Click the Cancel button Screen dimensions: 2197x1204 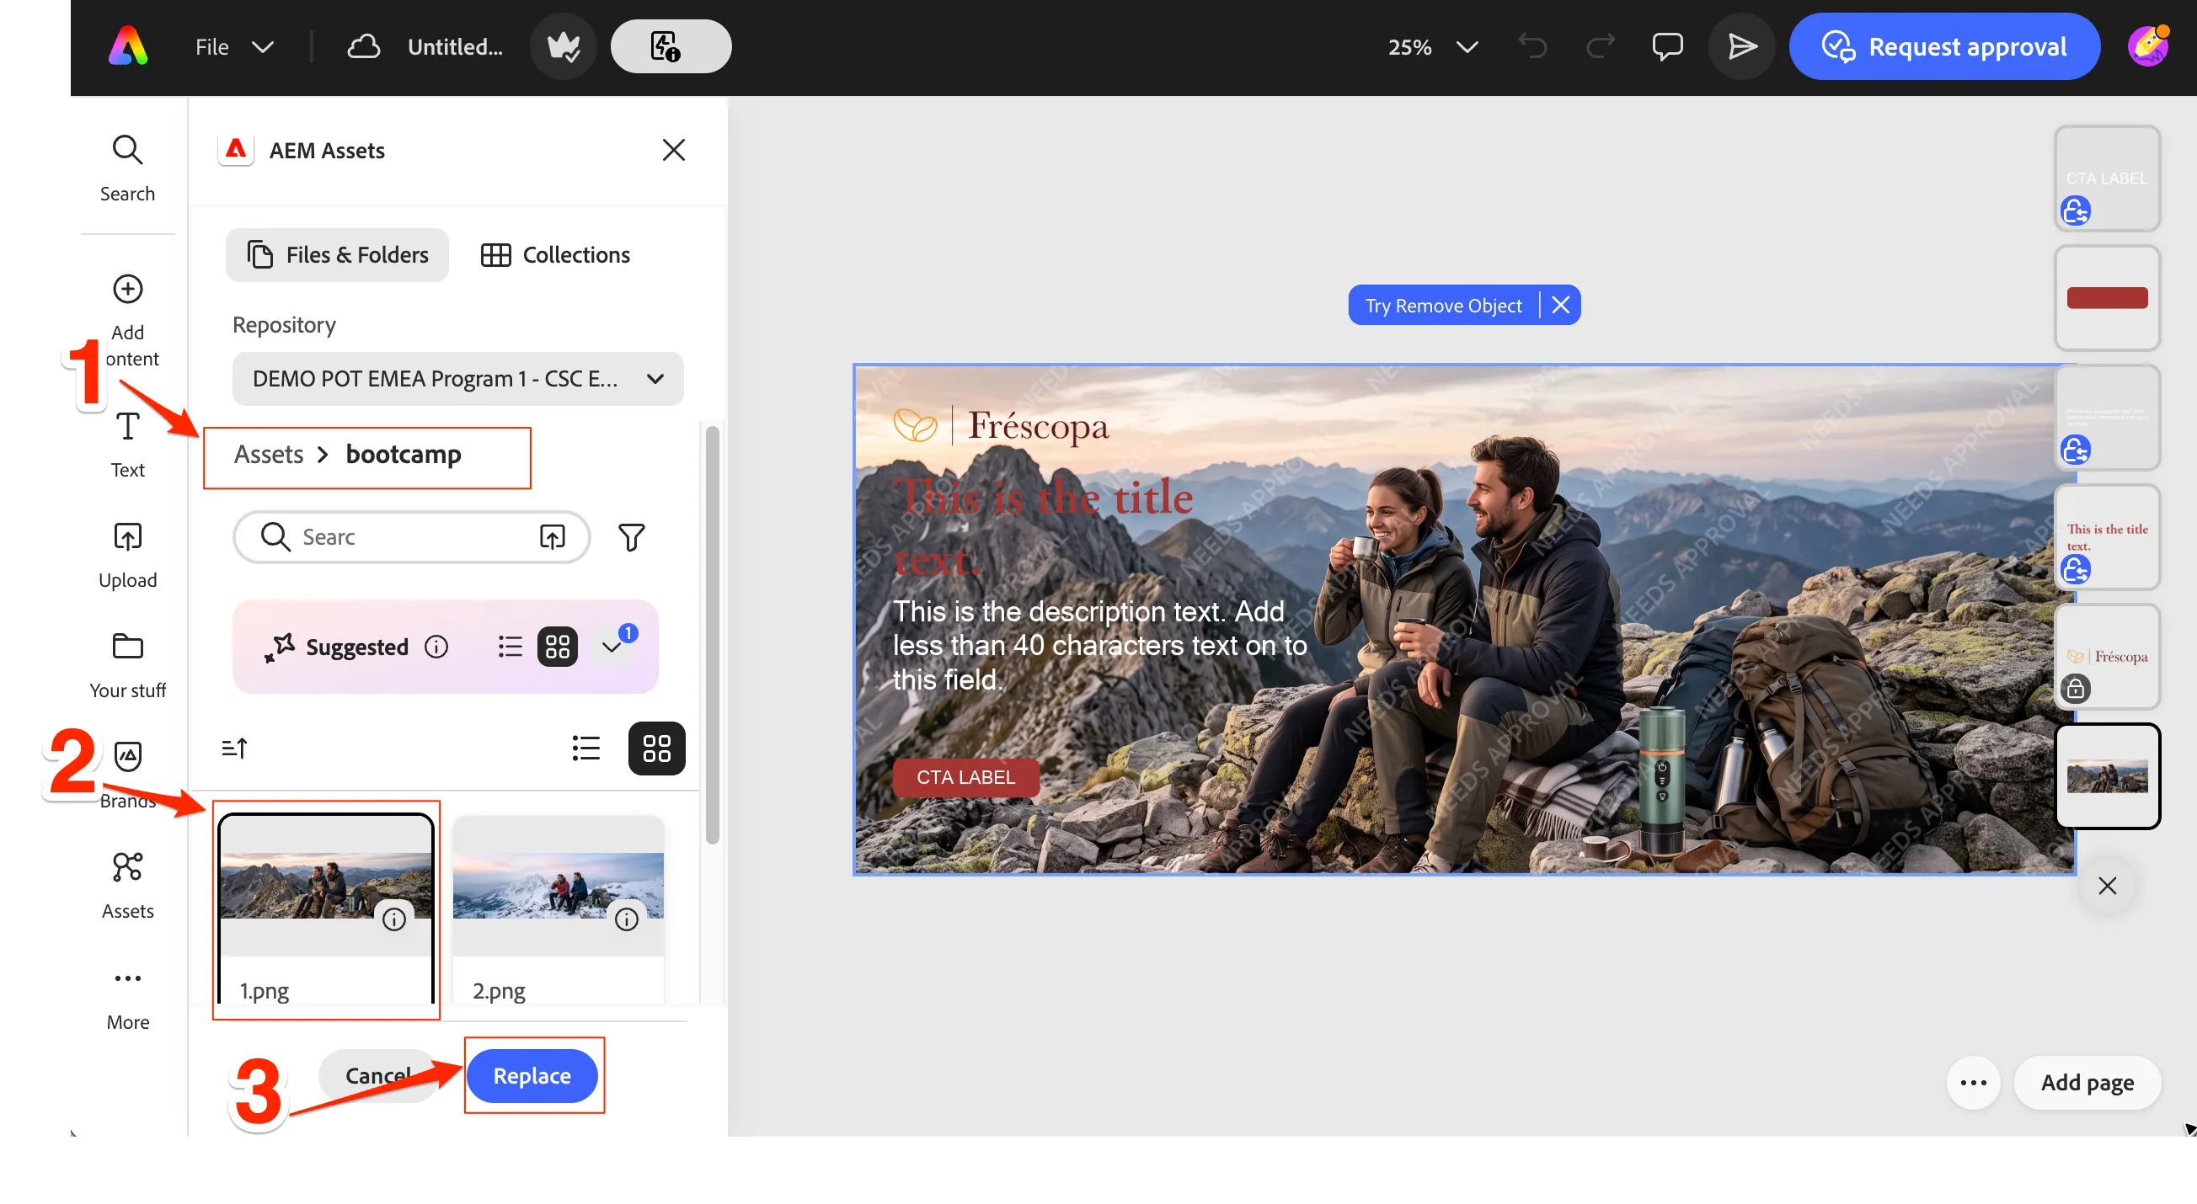coord(379,1075)
